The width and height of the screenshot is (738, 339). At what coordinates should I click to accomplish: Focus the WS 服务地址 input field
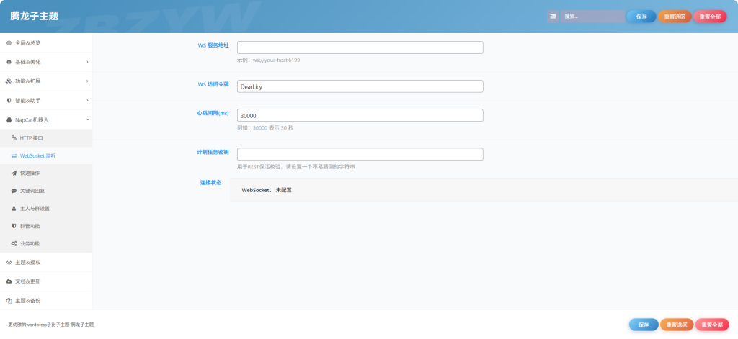[360, 48]
